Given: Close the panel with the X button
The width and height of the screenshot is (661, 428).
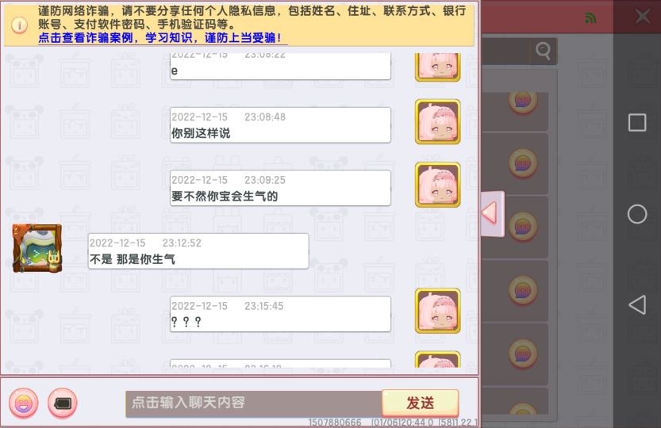Looking at the screenshot, I should tap(643, 17).
